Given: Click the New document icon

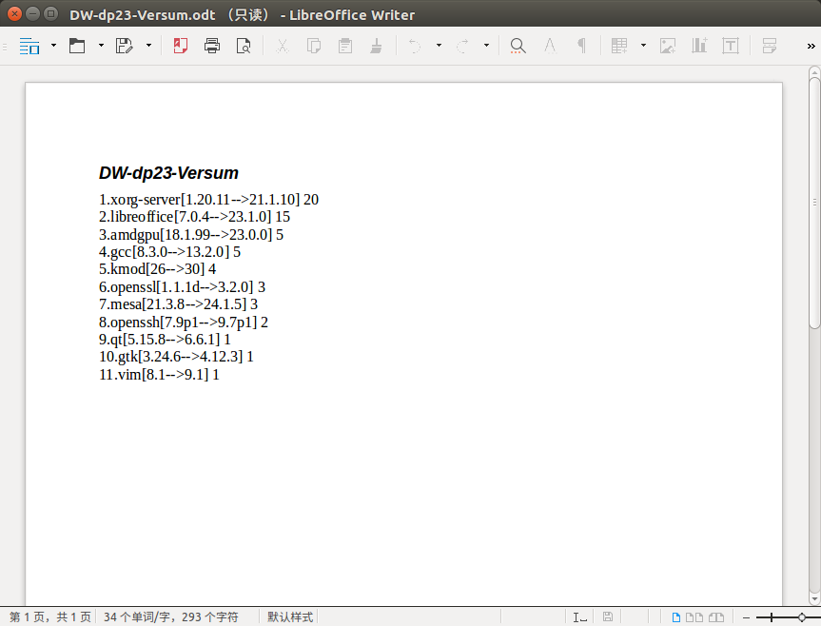Looking at the screenshot, I should click(29, 46).
